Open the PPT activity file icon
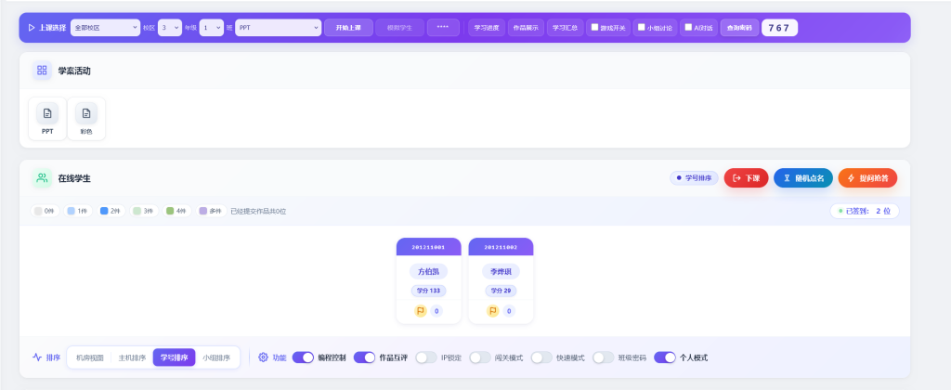Image resolution: width=951 pixels, height=390 pixels. click(x=47, y=113)
